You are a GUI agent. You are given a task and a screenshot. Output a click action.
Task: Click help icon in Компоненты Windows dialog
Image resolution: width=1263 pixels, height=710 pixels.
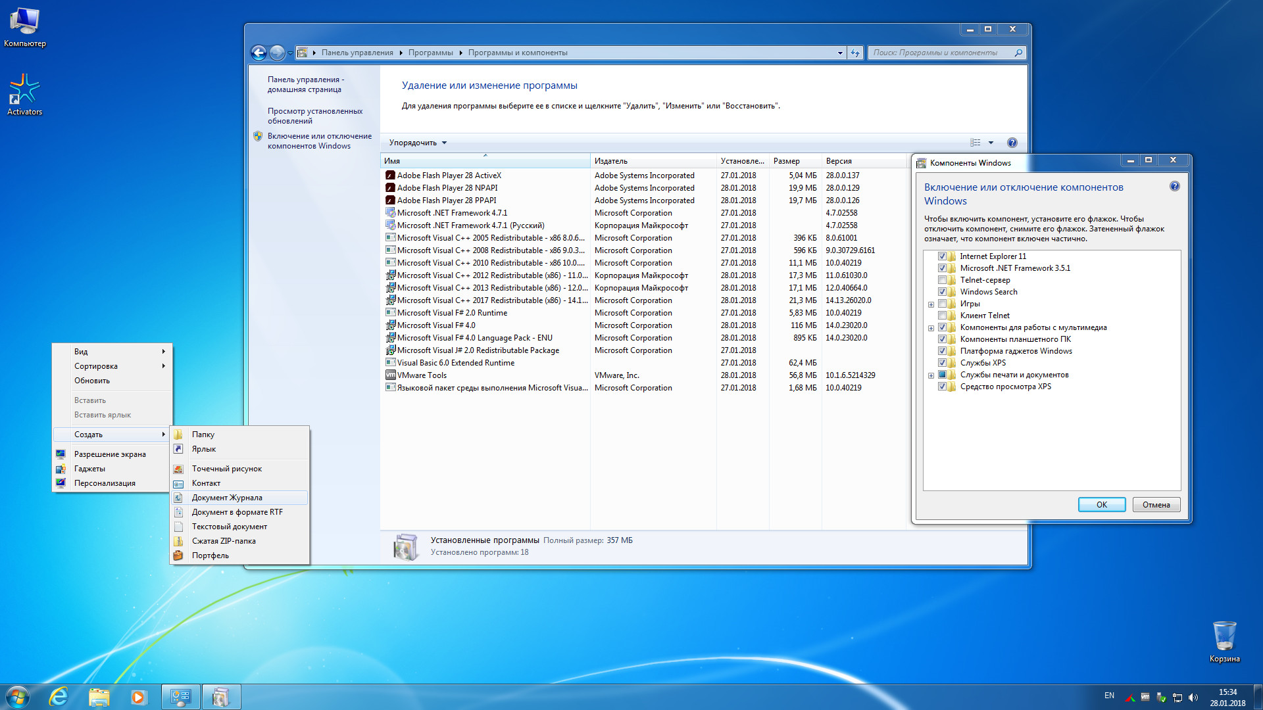tap(1174, 187)
